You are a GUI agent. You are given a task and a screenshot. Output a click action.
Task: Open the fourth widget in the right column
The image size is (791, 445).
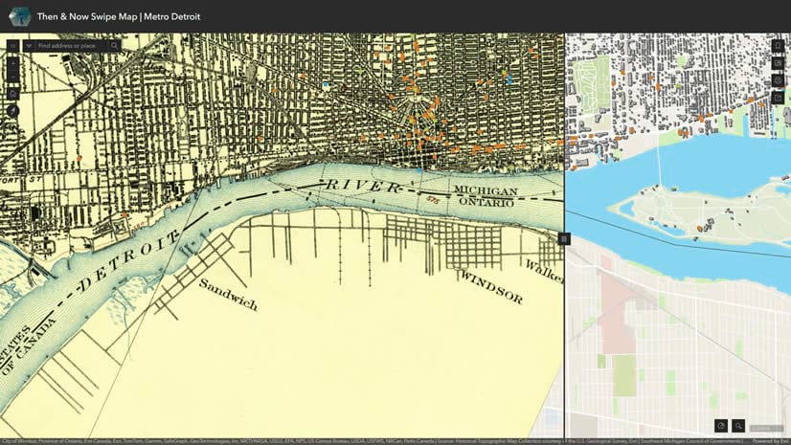778,98
